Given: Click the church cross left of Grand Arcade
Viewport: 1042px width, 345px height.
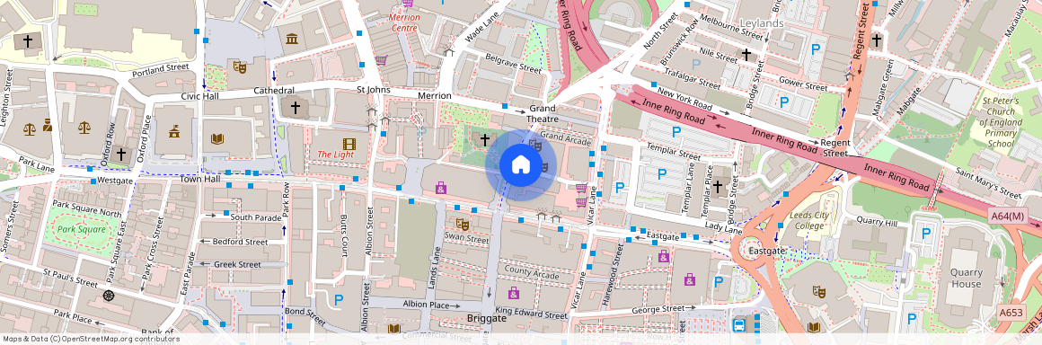Looking at the screenshot, I should coord(485,139).
